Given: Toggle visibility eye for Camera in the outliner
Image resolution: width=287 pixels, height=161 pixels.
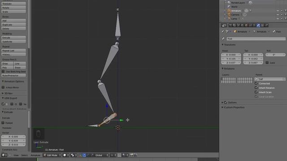Looking at the screenshot, I should (278, 15).
